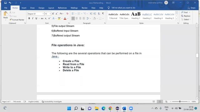Toggle Underline formatting
This screenshot has width=200, height=112.
click(36, 18)
